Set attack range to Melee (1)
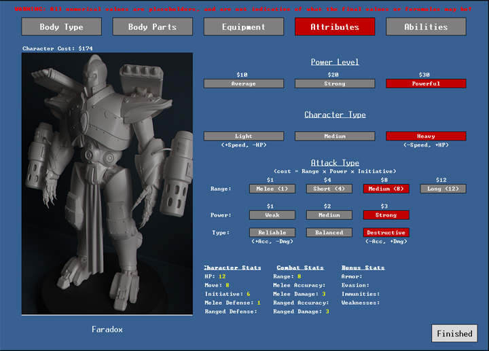This screenshot has width=489, height=351. [272, 189]
